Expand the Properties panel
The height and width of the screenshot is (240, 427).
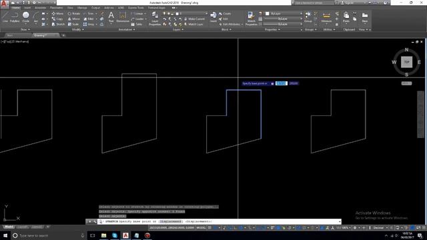[272, 29]
